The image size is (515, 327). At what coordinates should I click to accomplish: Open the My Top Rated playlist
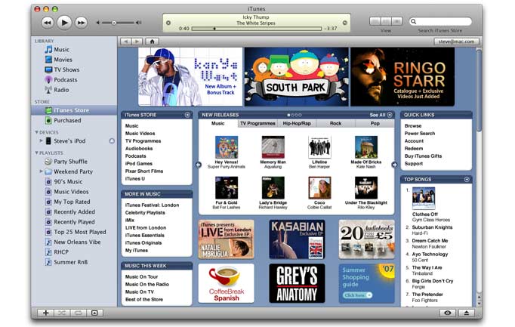(72, 202)
